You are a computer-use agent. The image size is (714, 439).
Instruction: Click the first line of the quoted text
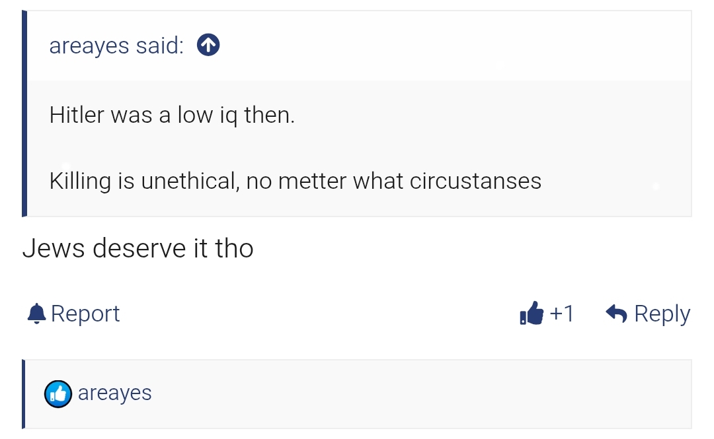click(x=172, y=116)
